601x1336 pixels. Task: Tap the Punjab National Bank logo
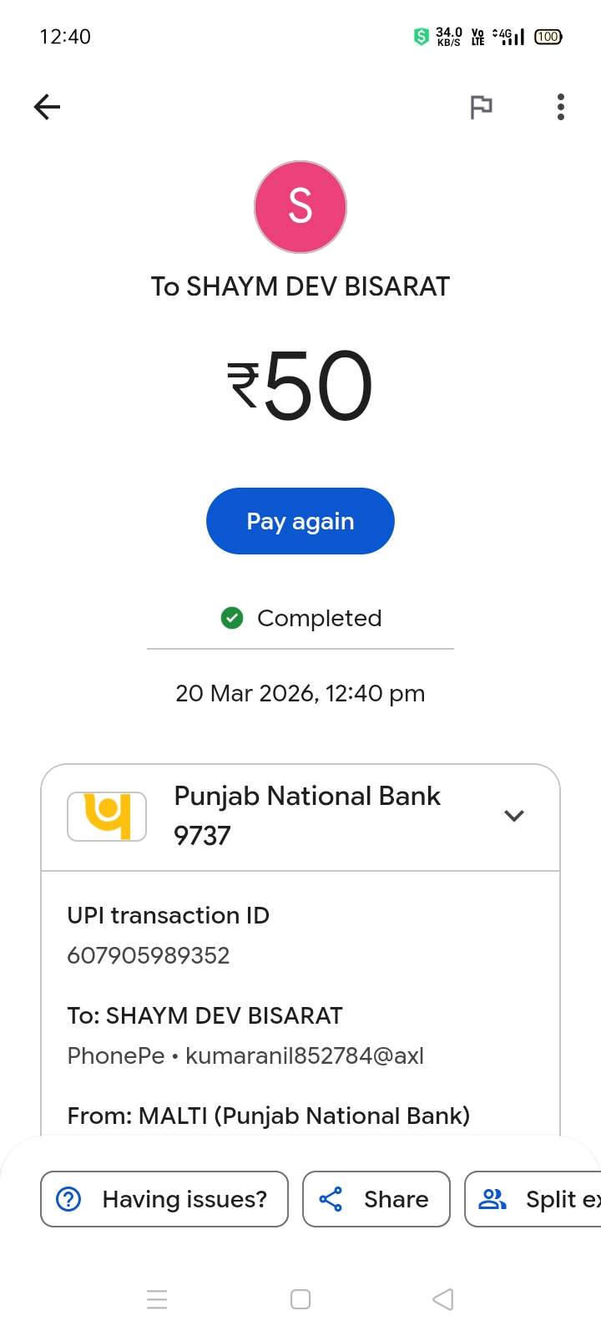[x=107, y=816]
